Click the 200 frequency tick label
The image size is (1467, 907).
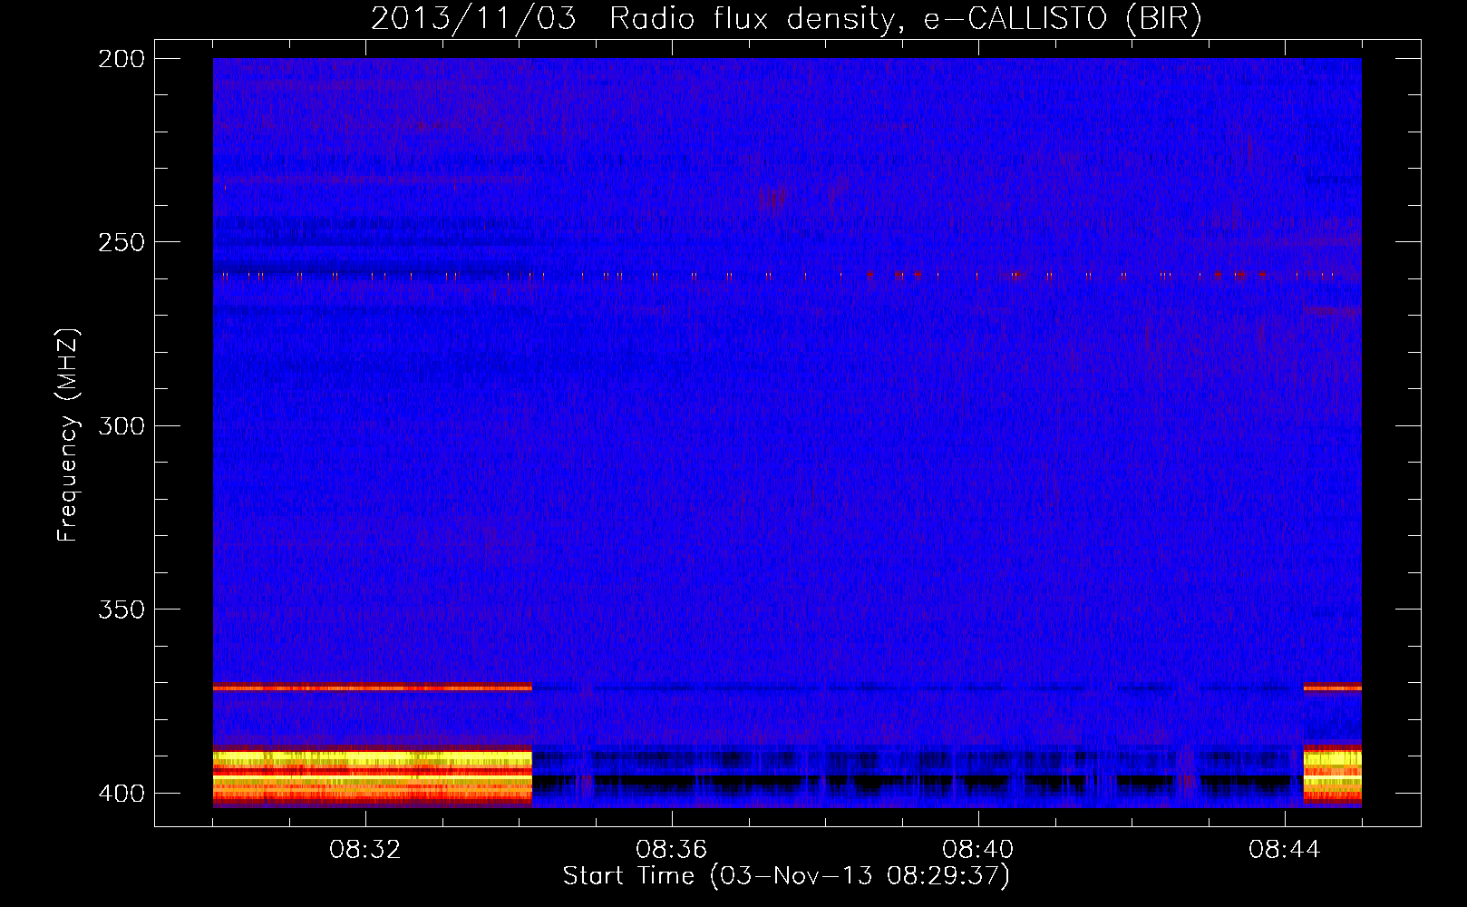pos(121,59)
